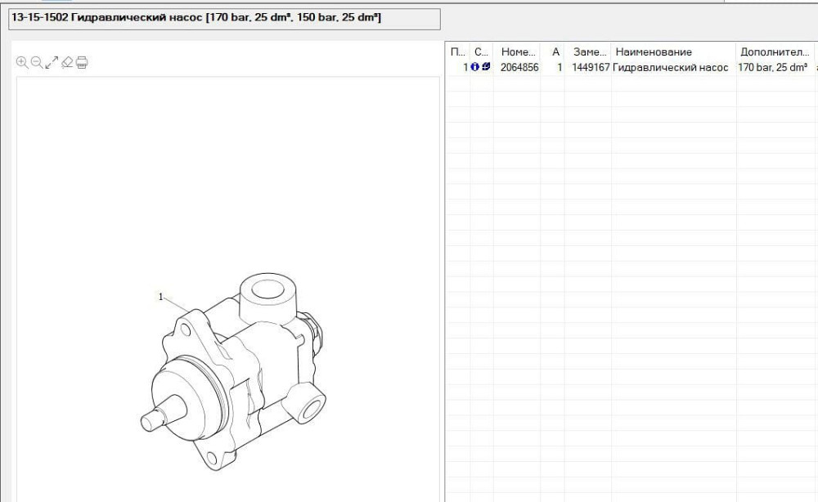The image size is (818, 502).
Task: Sort by the Номе... part number column header
Action: click(517, 52)
